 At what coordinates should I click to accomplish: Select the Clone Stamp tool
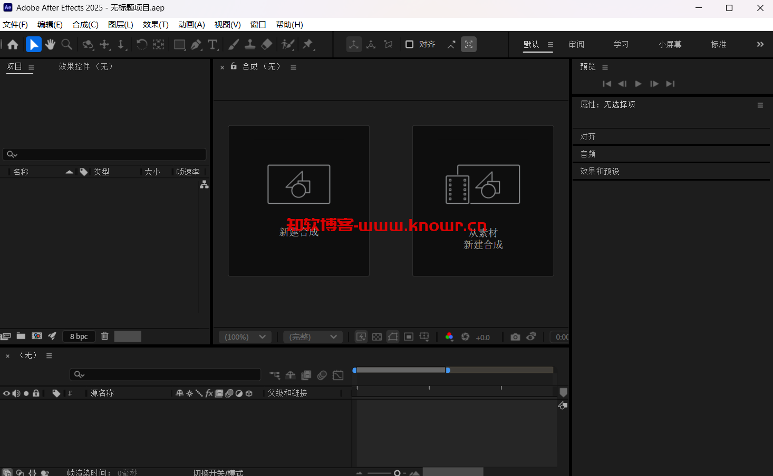tap(250, 45)
